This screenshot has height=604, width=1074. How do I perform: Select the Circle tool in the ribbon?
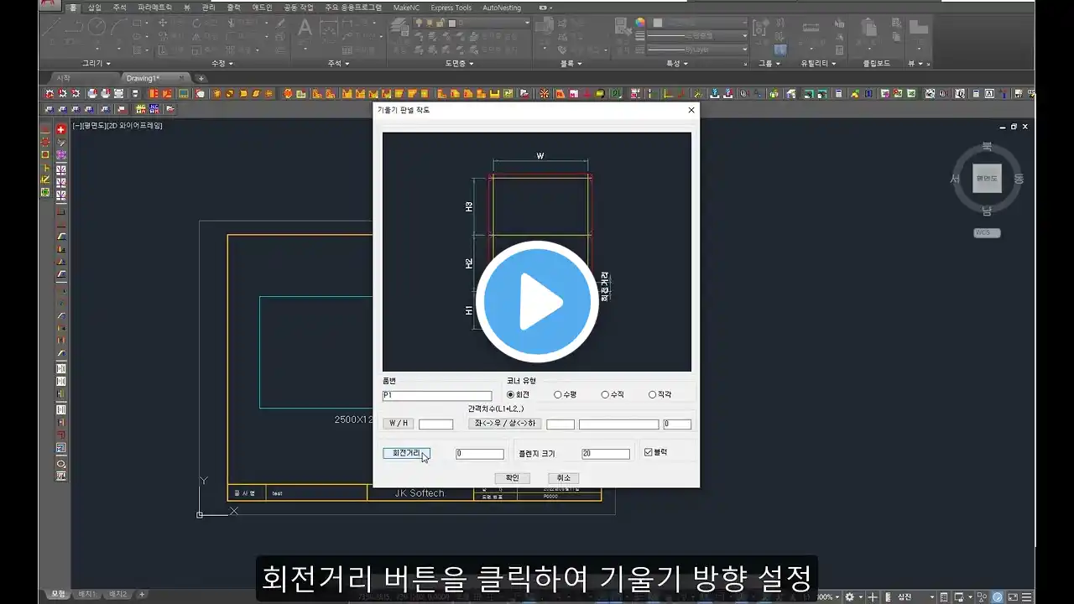[x=96, y=26]
